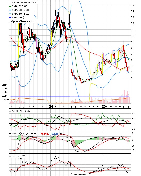Click the bold 24 year marker on time axis
The height and width of the screenshot is (176, 141).
tap(51, 106)
